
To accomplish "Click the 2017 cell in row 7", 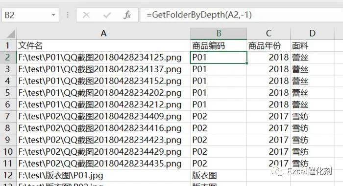I will [269, 116].
